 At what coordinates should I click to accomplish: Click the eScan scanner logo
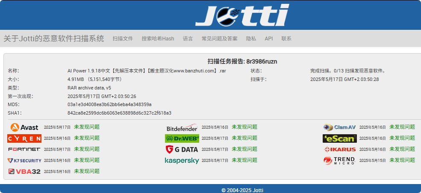(340, 138)
